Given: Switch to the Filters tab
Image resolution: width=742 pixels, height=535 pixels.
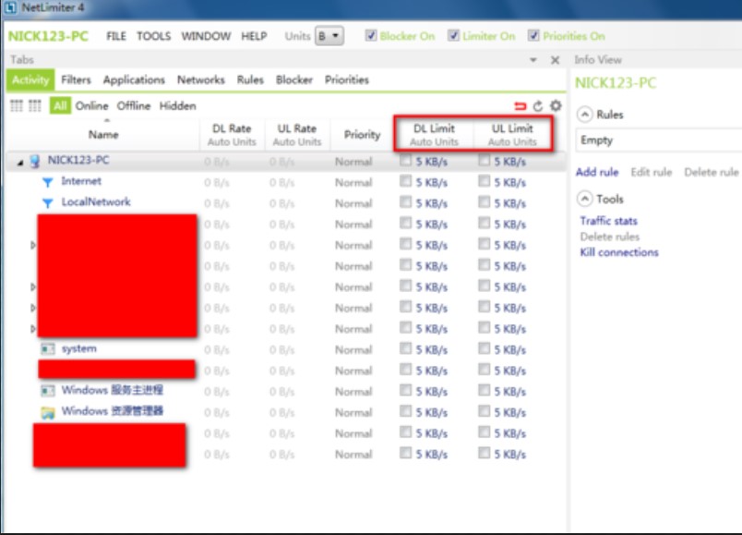Looking at the screenshot, I should click(x=76, y=80).
